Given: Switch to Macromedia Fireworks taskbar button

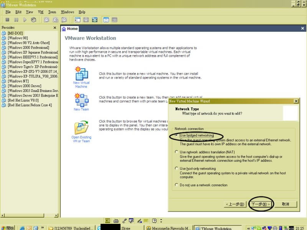Looking at the screenshot, I should 168,228.
